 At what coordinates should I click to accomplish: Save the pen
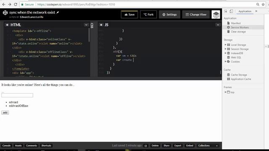pos(129,15)
